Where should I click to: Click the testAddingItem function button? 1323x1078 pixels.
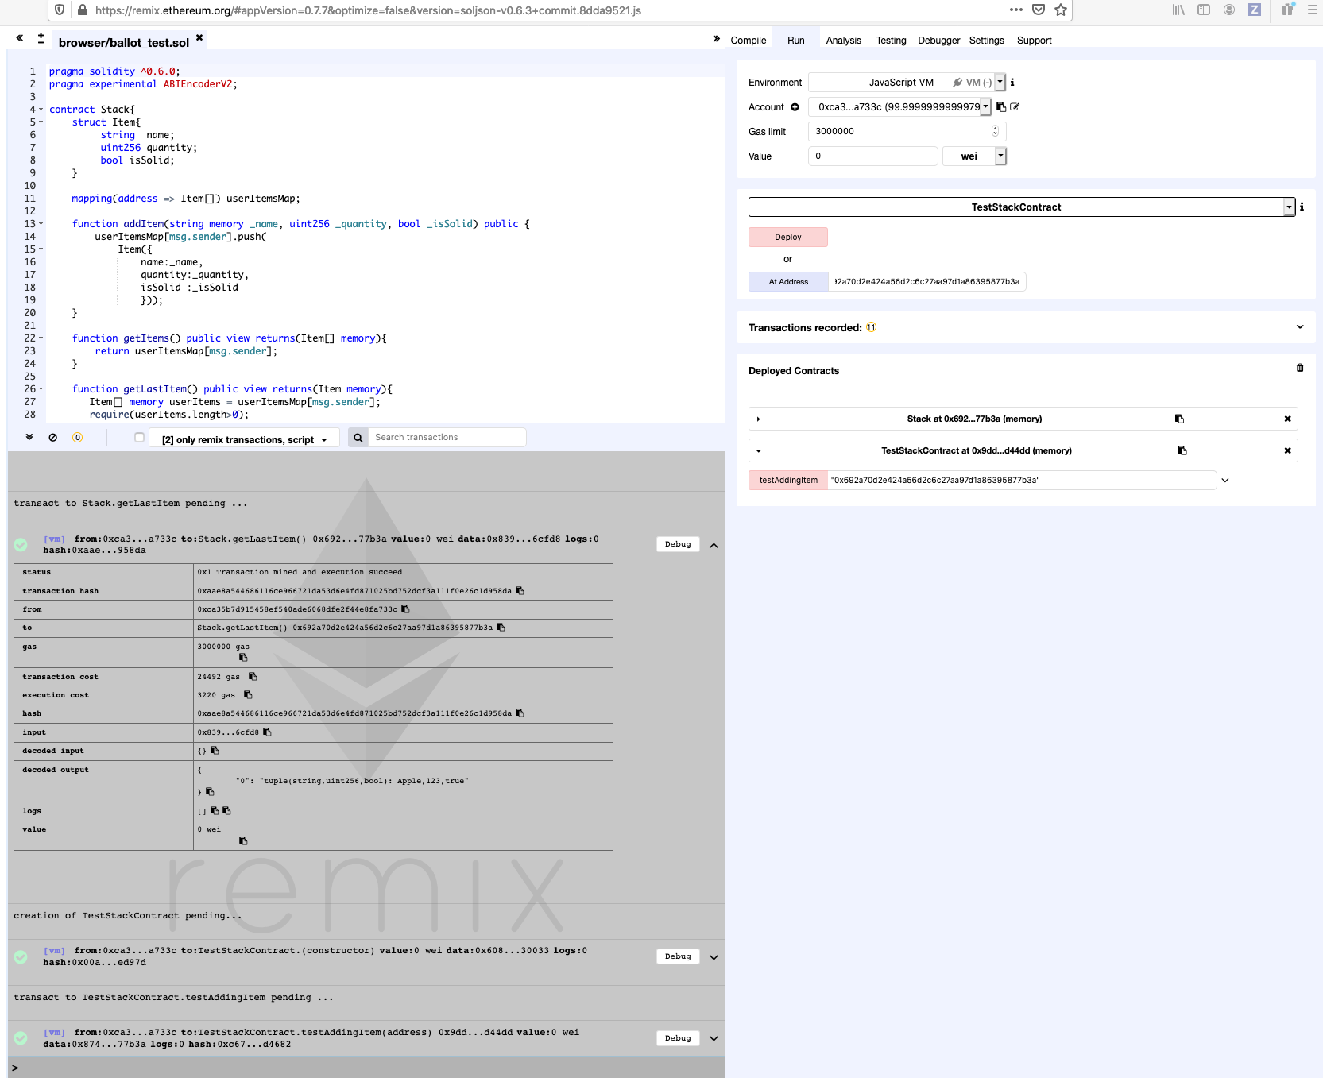click(788, 481)
